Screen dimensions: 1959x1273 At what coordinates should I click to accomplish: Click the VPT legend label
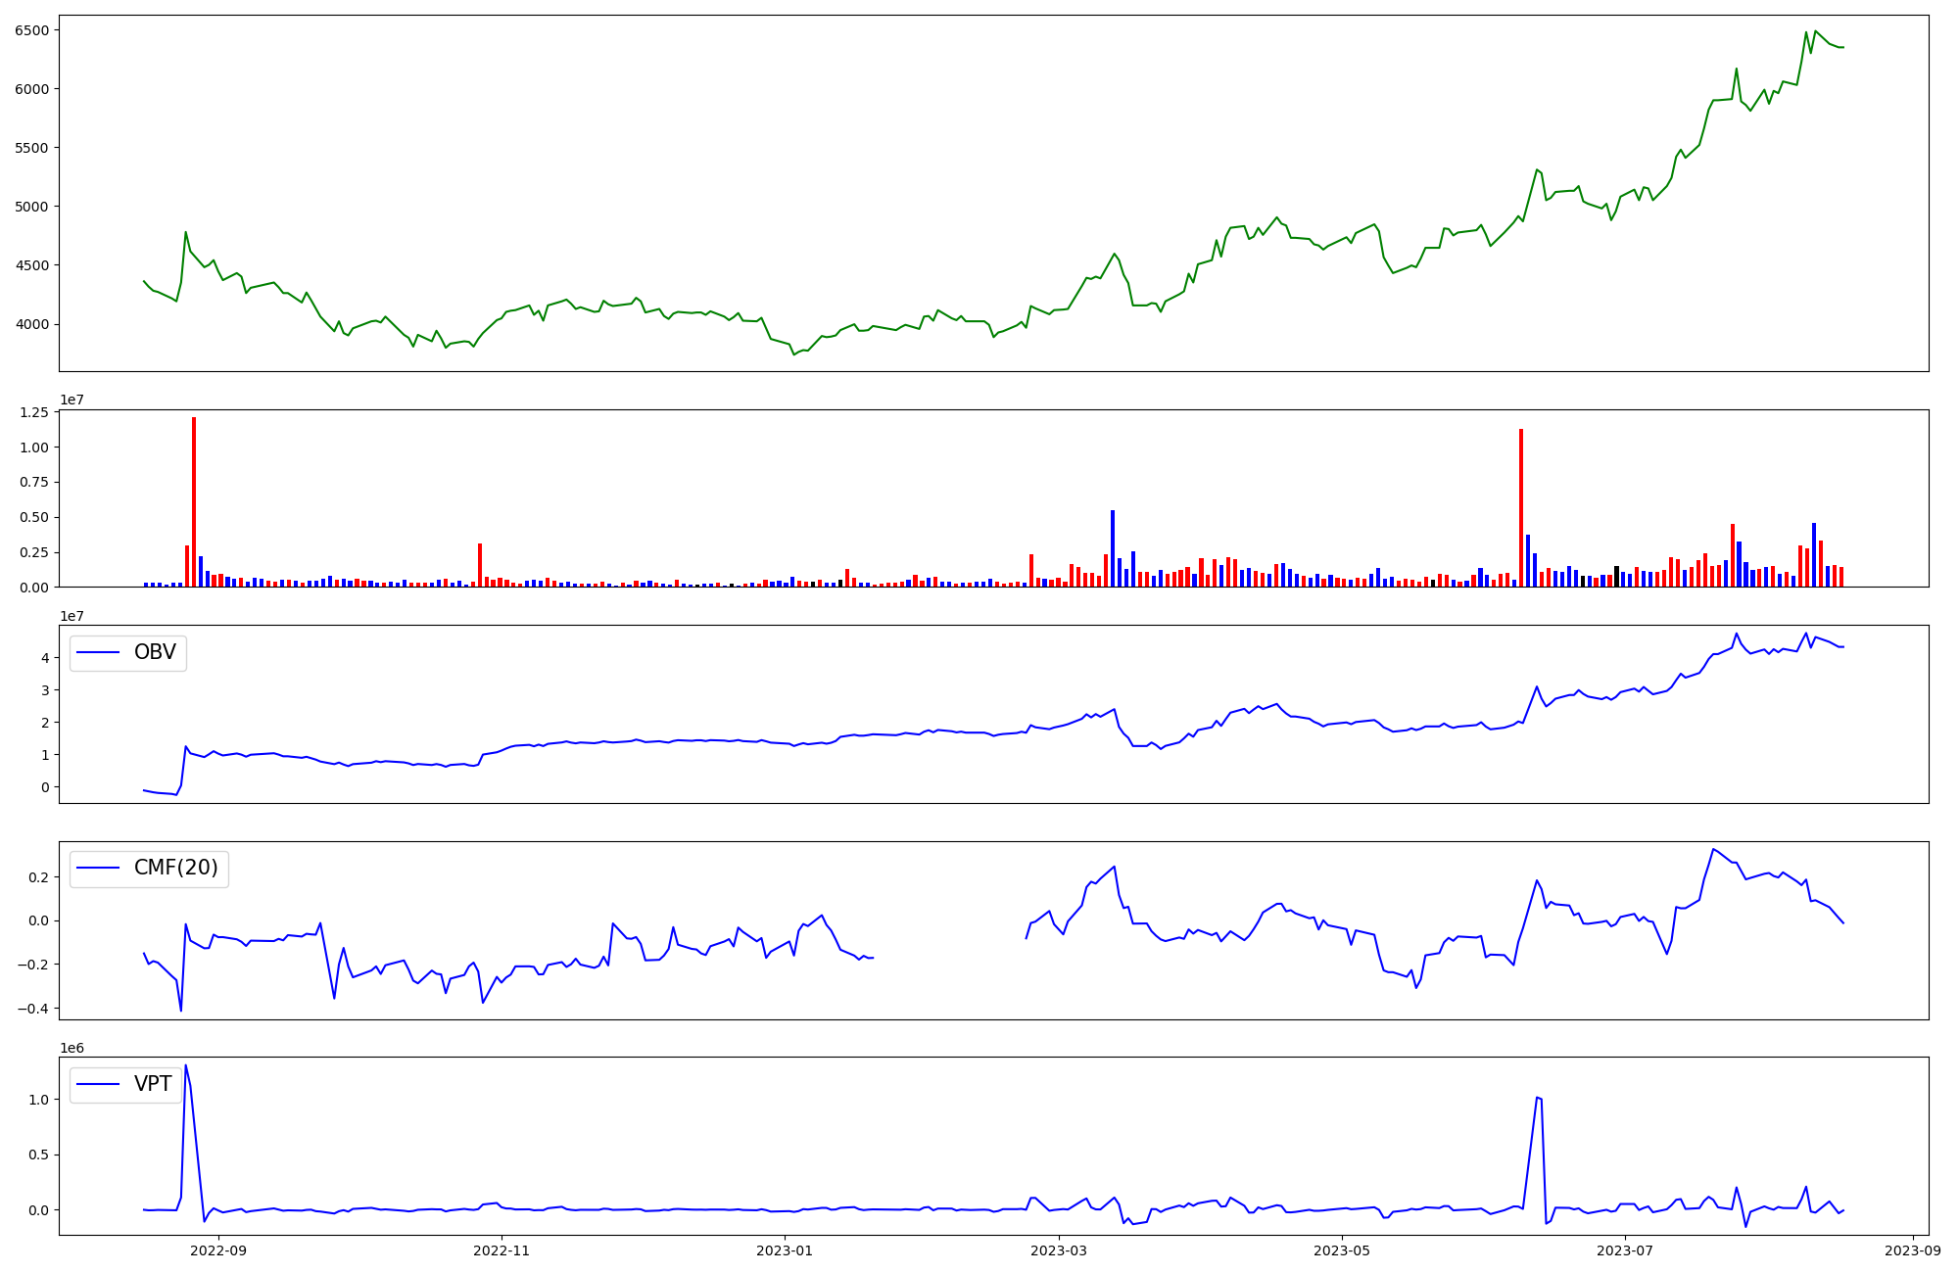click(x=153, y=1083)
